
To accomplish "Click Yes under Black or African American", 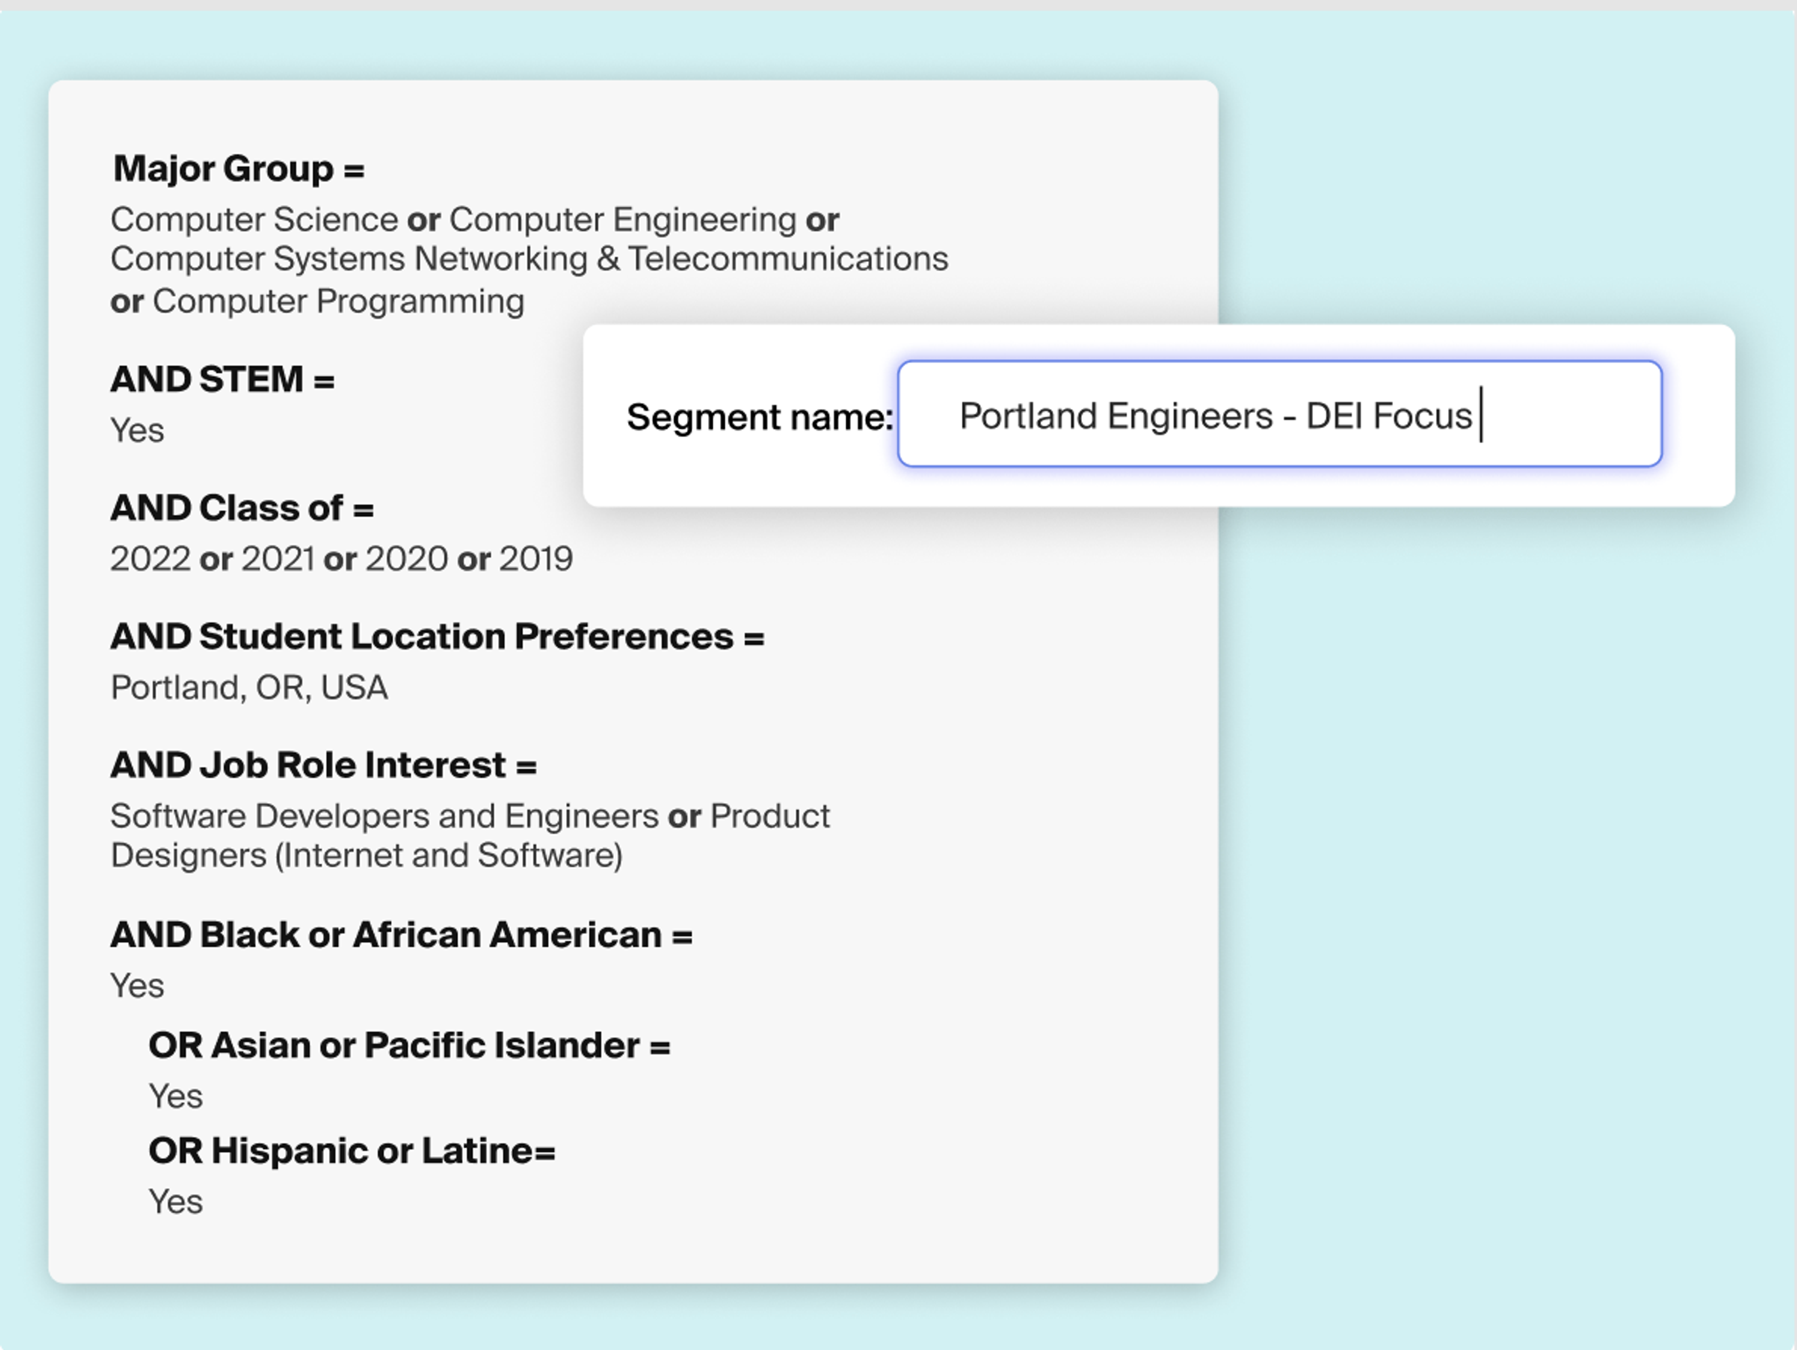I will click(x=137, y=986).
